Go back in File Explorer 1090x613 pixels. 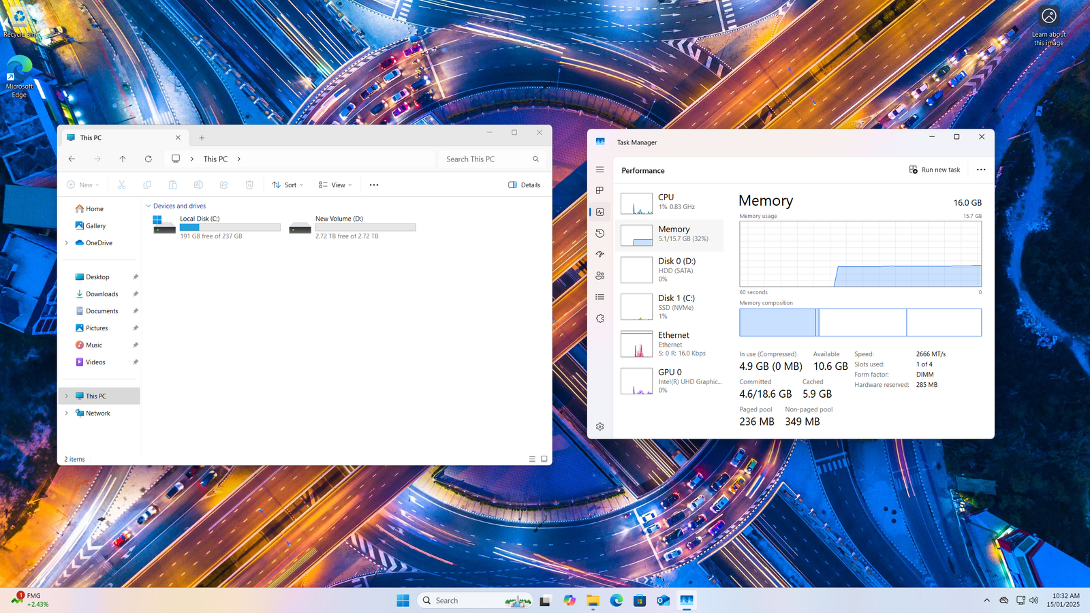[72, 159]
